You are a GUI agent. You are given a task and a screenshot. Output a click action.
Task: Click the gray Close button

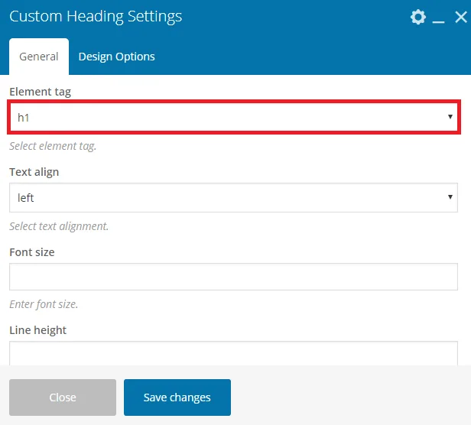63,397
